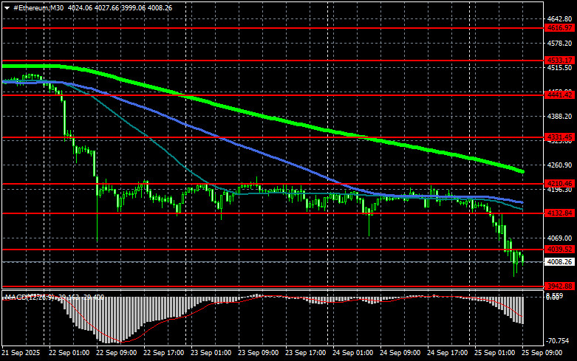This screenshot has height=361, width=577.
Task: Select the 4210.46 red price label
Action: (559, 183)
